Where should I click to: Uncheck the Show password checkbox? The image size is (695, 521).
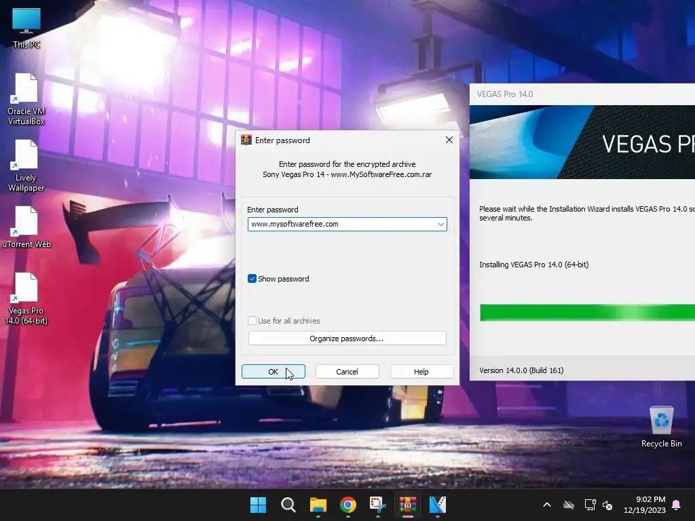coord(252,279)
